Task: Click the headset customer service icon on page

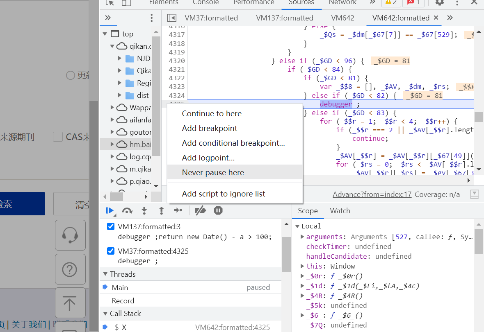Action: pos(71,235)
